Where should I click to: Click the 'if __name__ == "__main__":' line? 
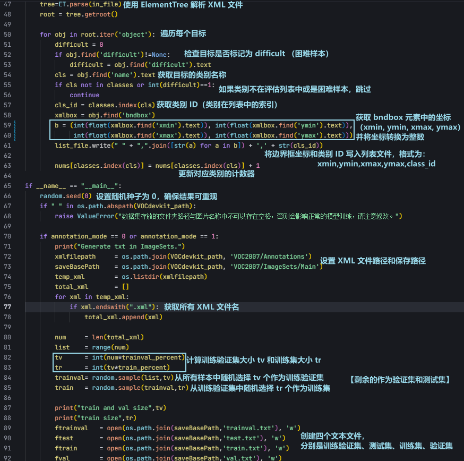[x=73, y=186]
